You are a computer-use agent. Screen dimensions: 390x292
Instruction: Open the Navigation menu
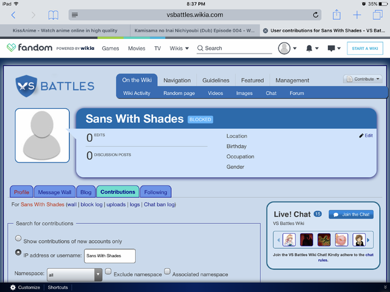(x=177, y=80)
